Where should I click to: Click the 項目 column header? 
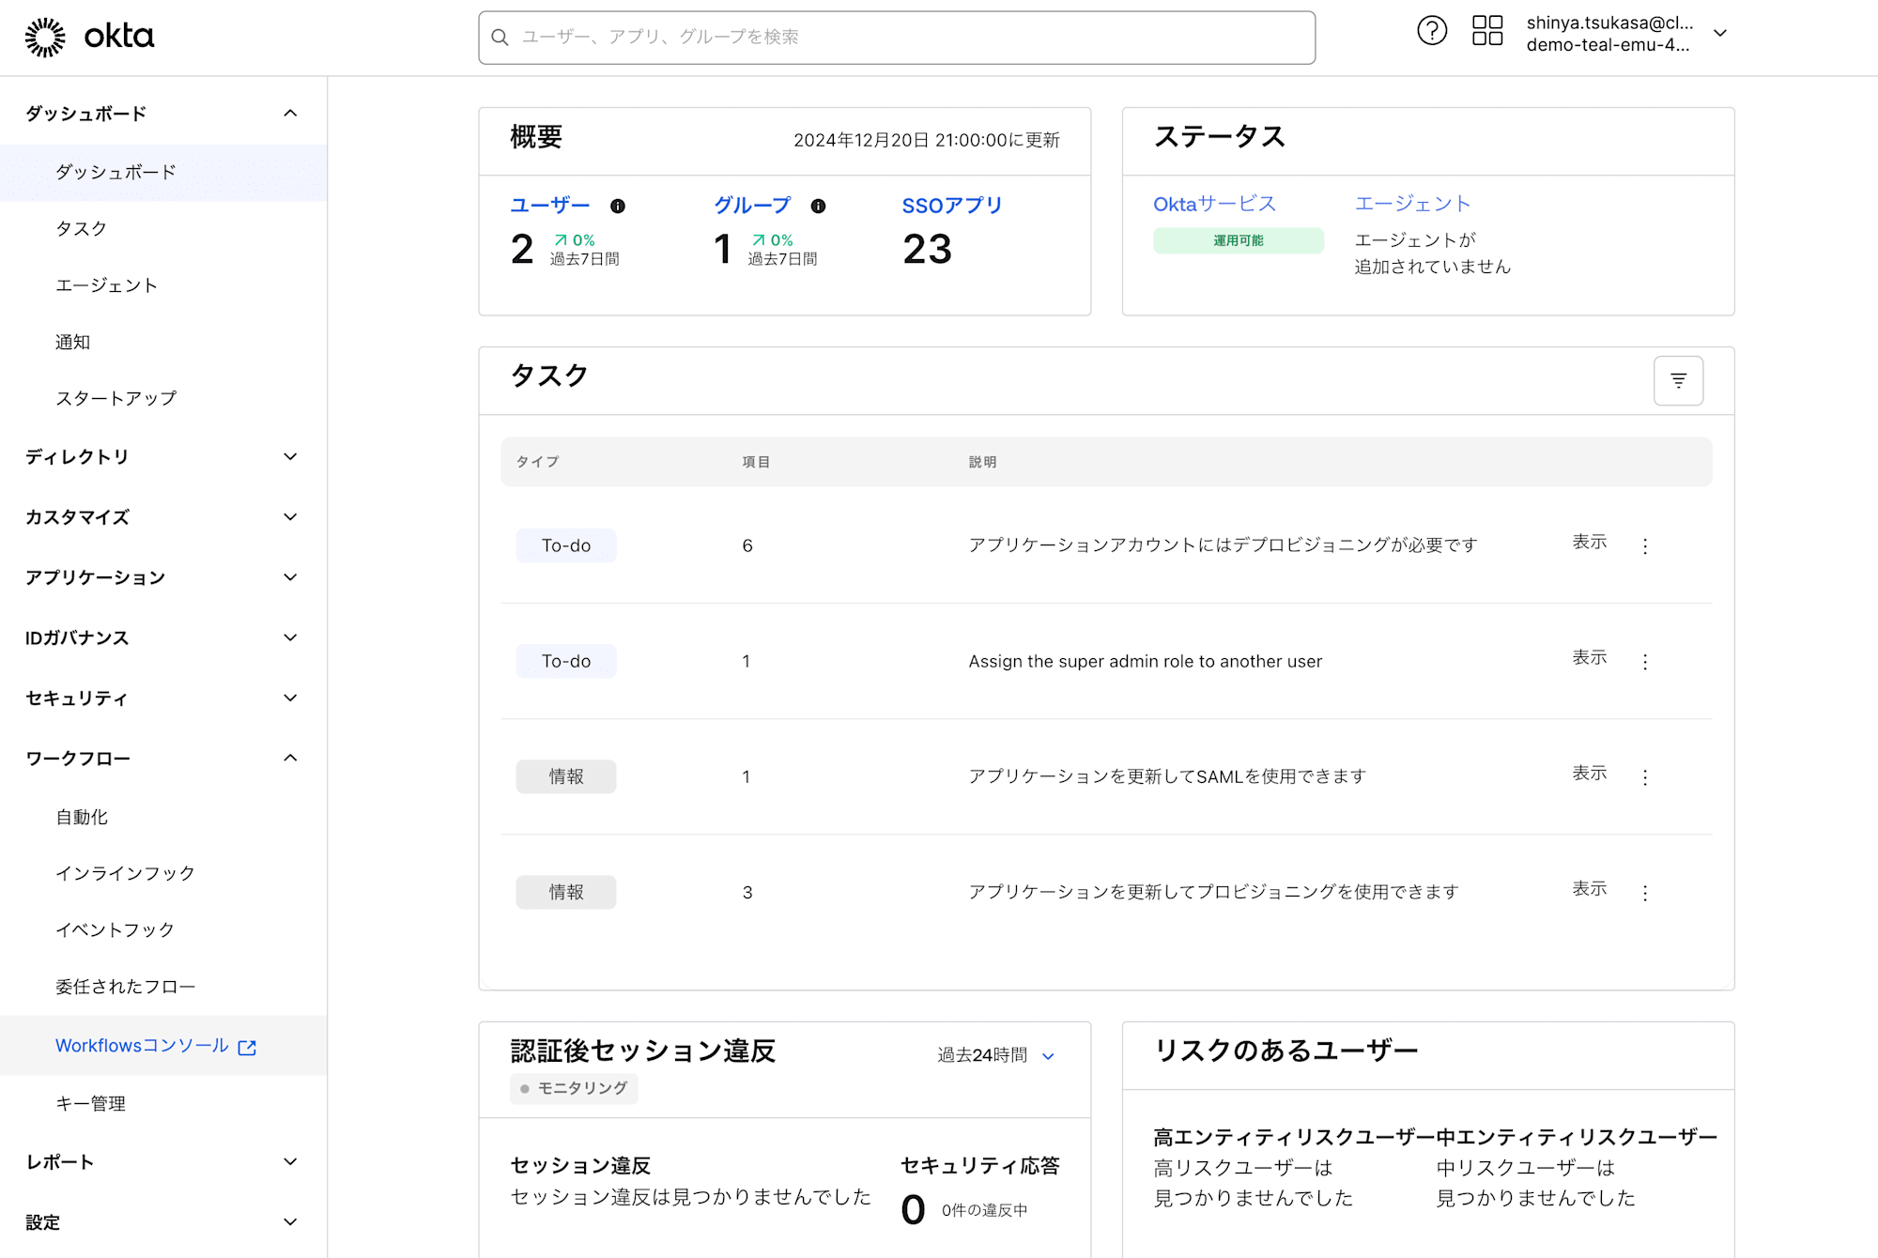[x=756, y=462]
